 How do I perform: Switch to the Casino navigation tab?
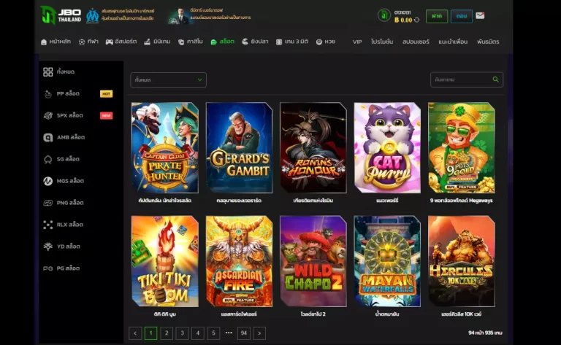190,42
